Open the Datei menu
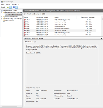The image size is (103, 108). (3, 5)
